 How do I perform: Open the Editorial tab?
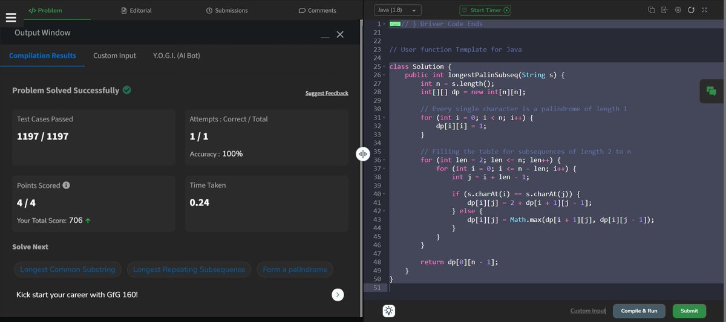click(x=136, y=10)
